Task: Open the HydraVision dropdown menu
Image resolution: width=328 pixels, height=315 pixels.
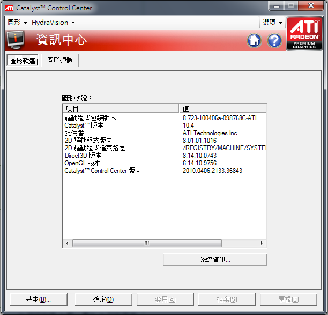Action: 53,23
